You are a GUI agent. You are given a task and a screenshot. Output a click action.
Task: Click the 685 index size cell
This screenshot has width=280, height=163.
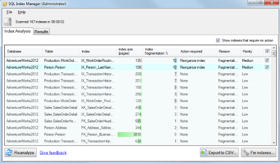coord(130,121)
